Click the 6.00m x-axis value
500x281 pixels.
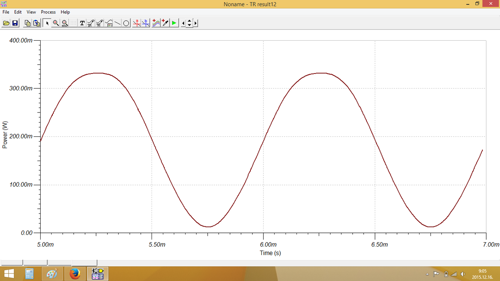click(268, 245)
